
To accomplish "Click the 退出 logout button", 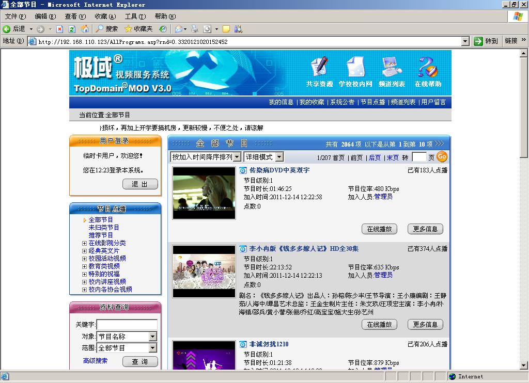I will (x=140, y=184).
